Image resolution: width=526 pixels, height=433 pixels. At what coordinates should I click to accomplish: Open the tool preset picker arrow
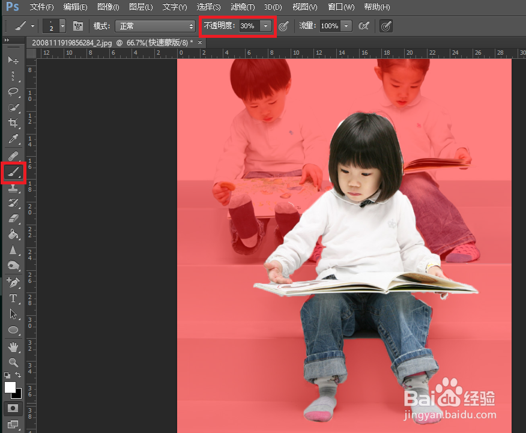coord(32,26)
